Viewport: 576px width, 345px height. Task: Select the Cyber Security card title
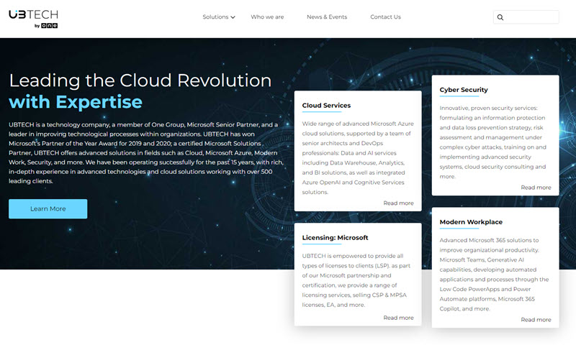pos(464,90)
